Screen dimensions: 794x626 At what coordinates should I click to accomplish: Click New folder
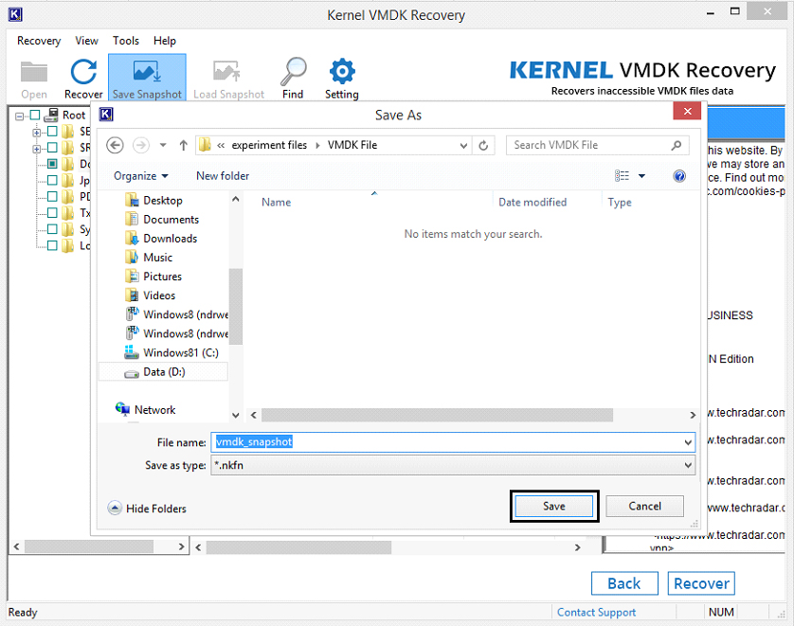(x=223, y=176)
